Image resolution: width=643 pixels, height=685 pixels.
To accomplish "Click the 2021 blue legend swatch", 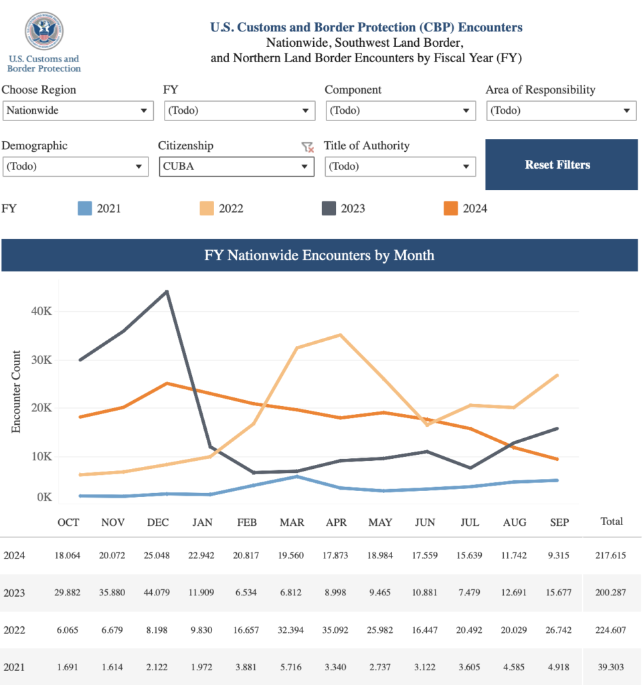I will 84,209.
